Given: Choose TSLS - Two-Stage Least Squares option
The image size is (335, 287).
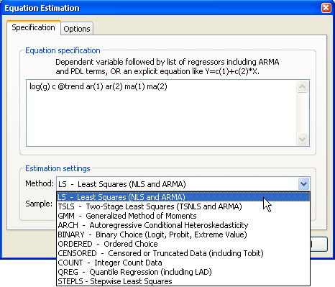Looking at the screenshot, I should pos(183,206).
